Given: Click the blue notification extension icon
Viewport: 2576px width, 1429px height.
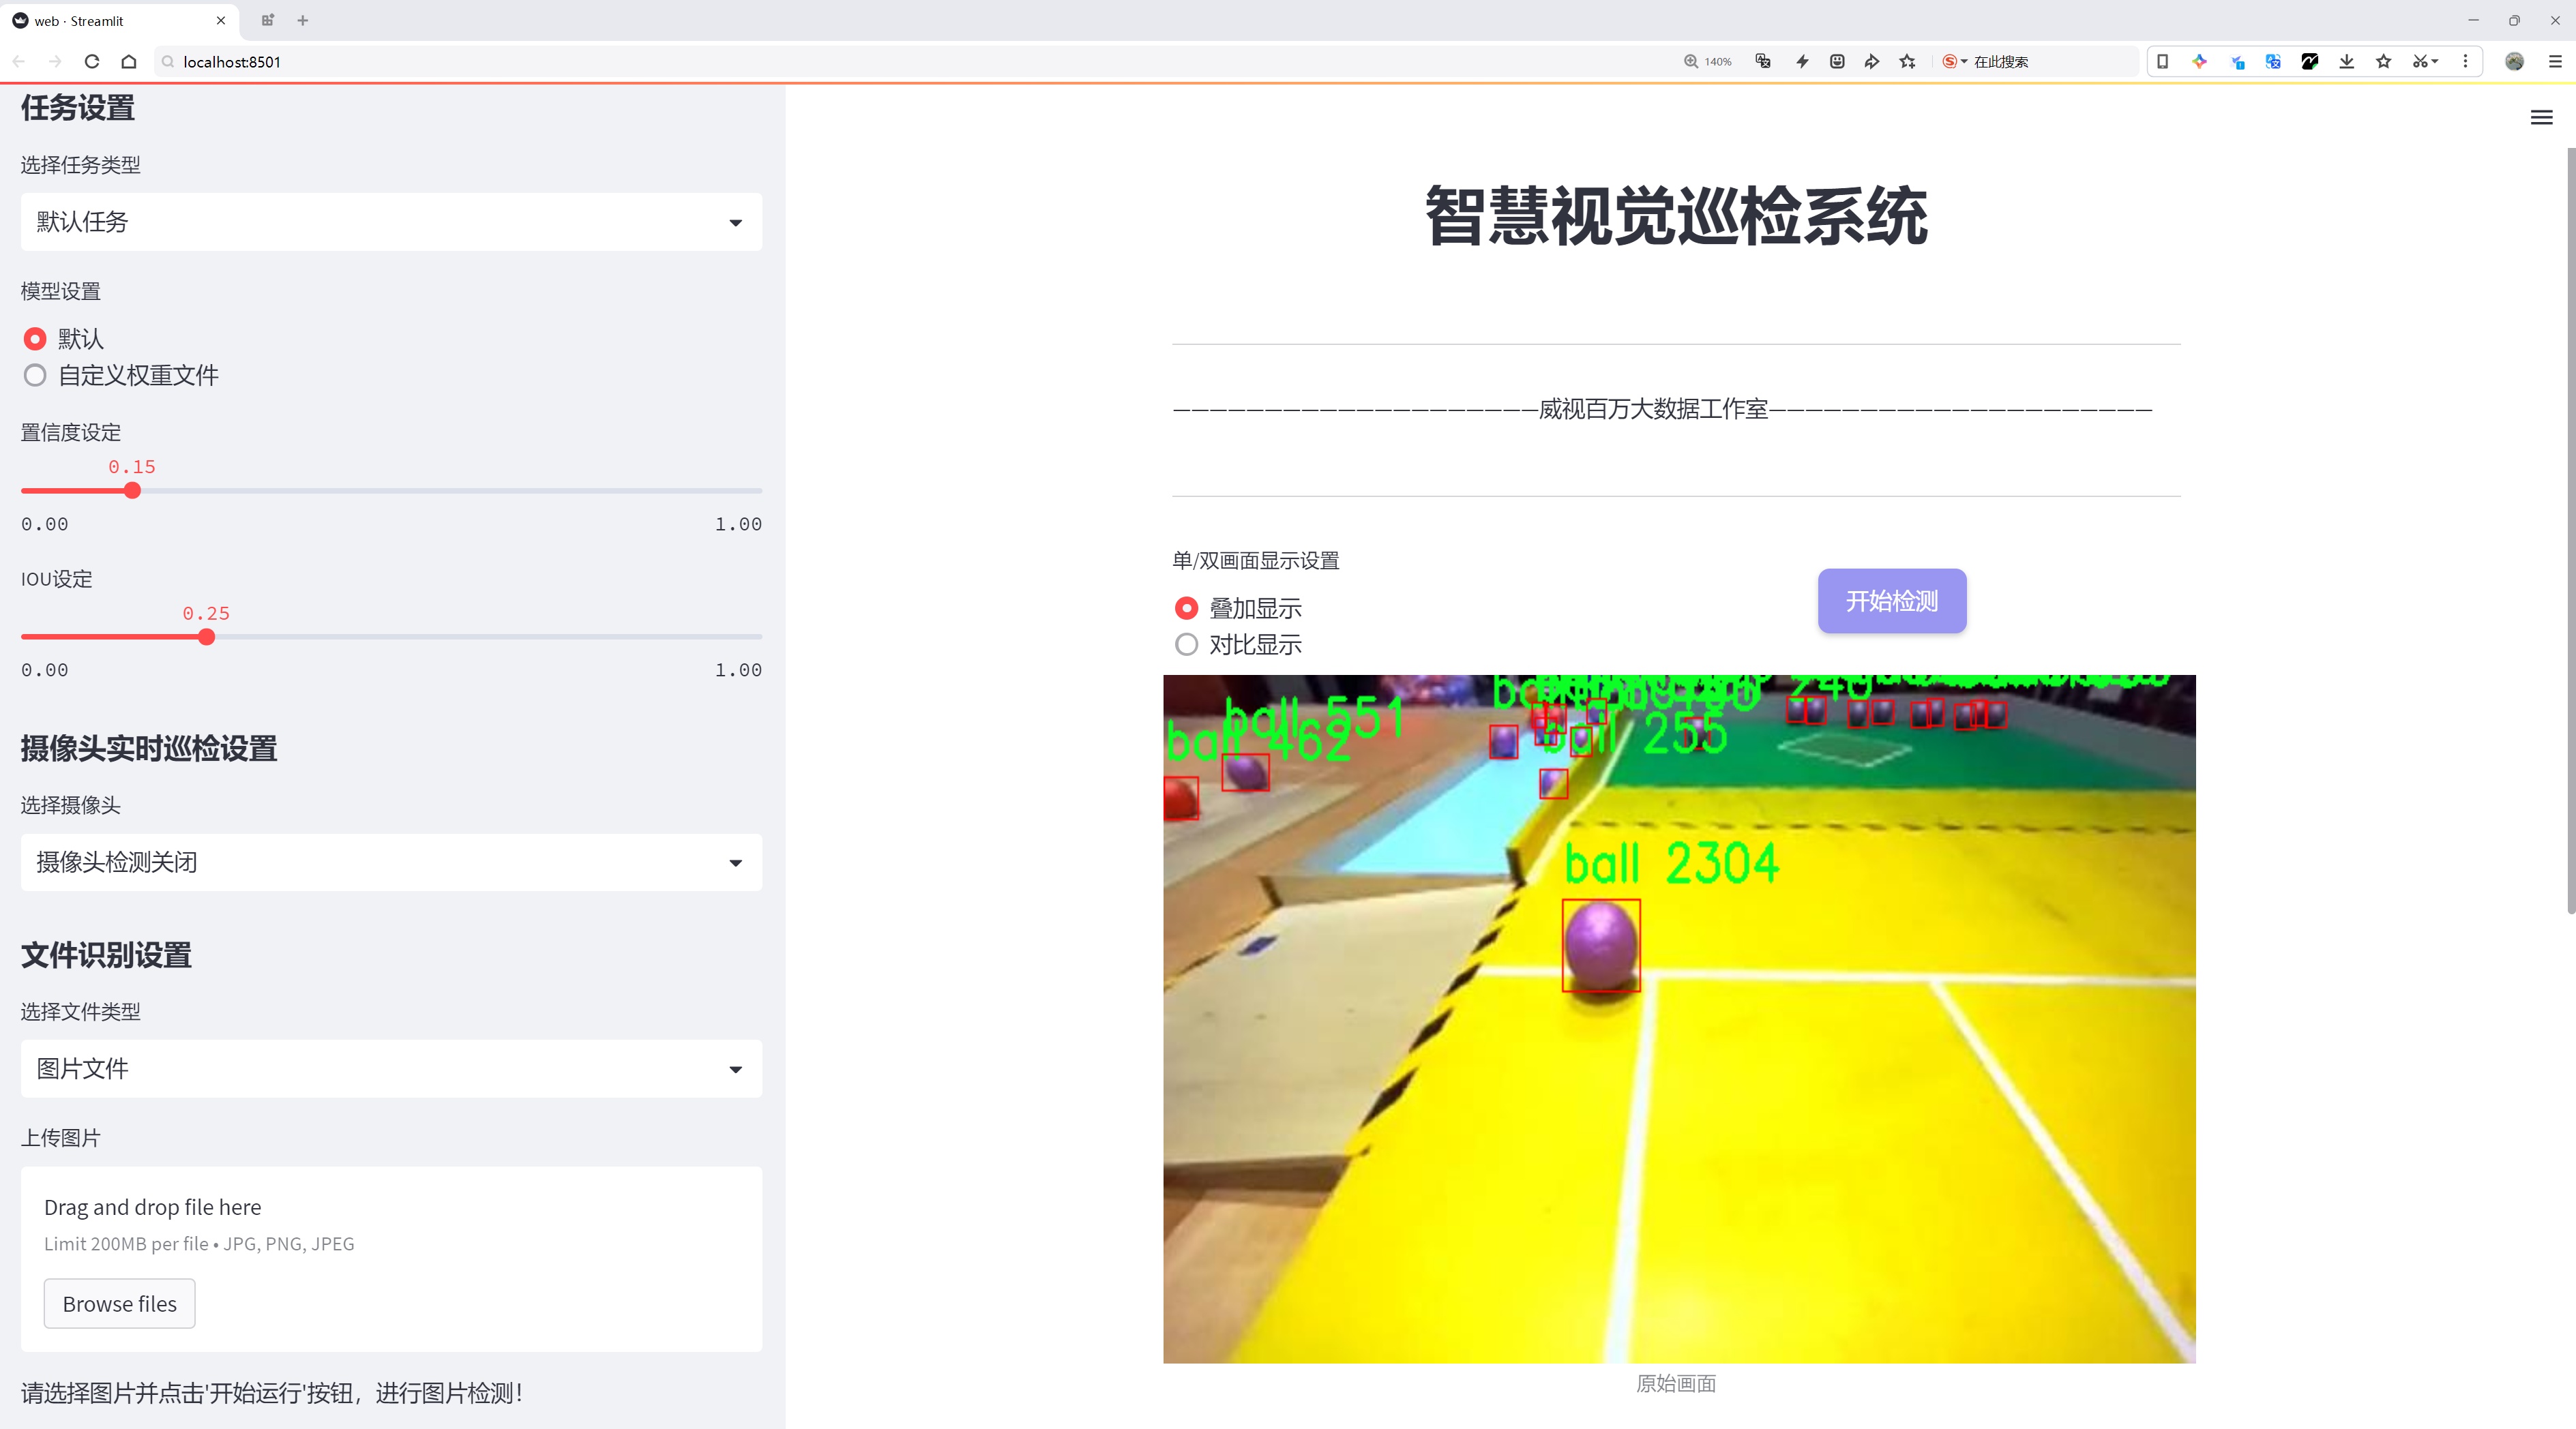Looking at the screenshot, I should (2238, 61).
